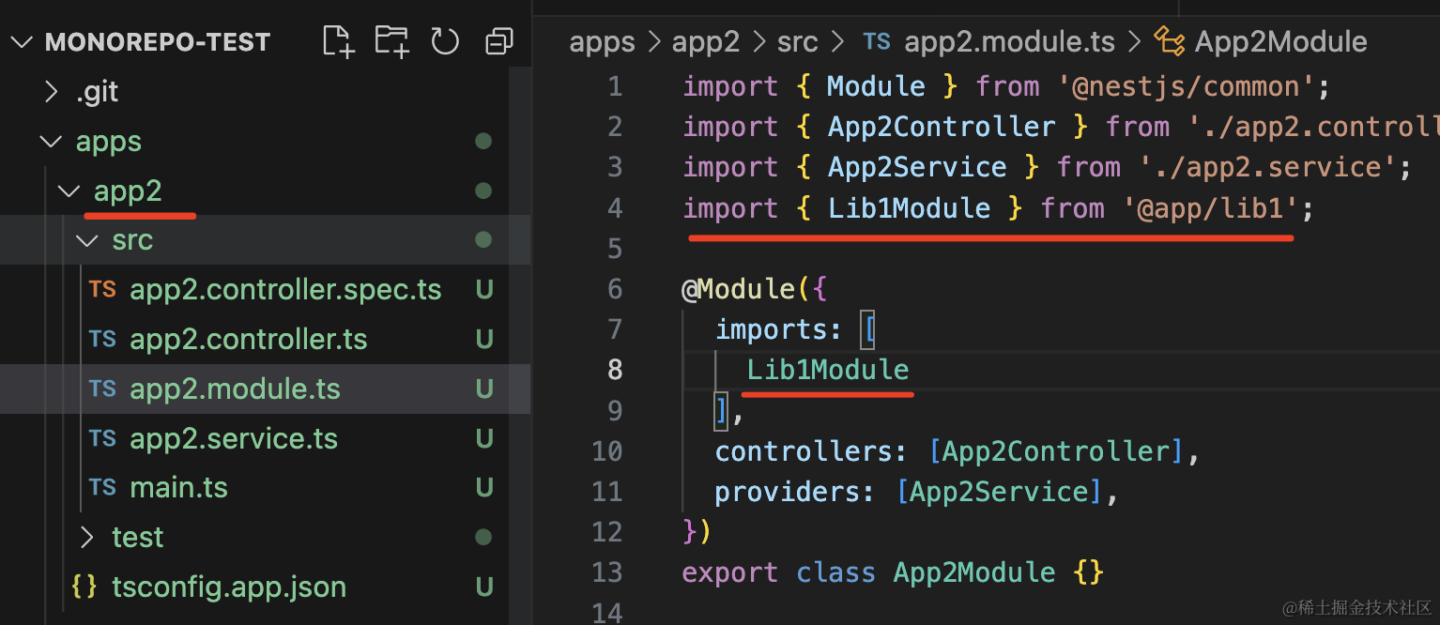1440x625 pixels.
Task: Expand the .git folder
Action: (53, 92)
